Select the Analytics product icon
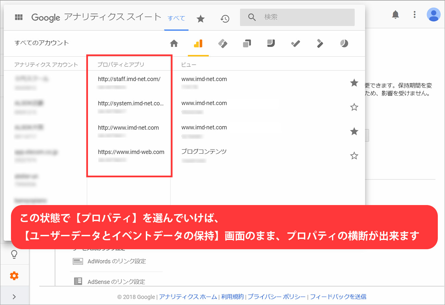The width and height of the screenshot is (445, 305). coord(198,43)
